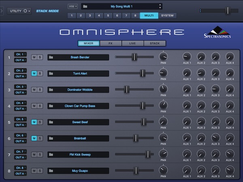Open the CH. 5 MIDI channel dropdown
This screenshot has height=182, width=243.
pos(21,119)
